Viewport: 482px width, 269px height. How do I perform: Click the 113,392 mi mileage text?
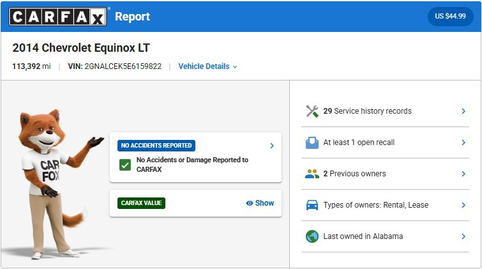pyautogui.click(x=31, y=66)
